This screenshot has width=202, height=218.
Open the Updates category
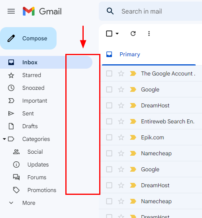pos(38,164)
